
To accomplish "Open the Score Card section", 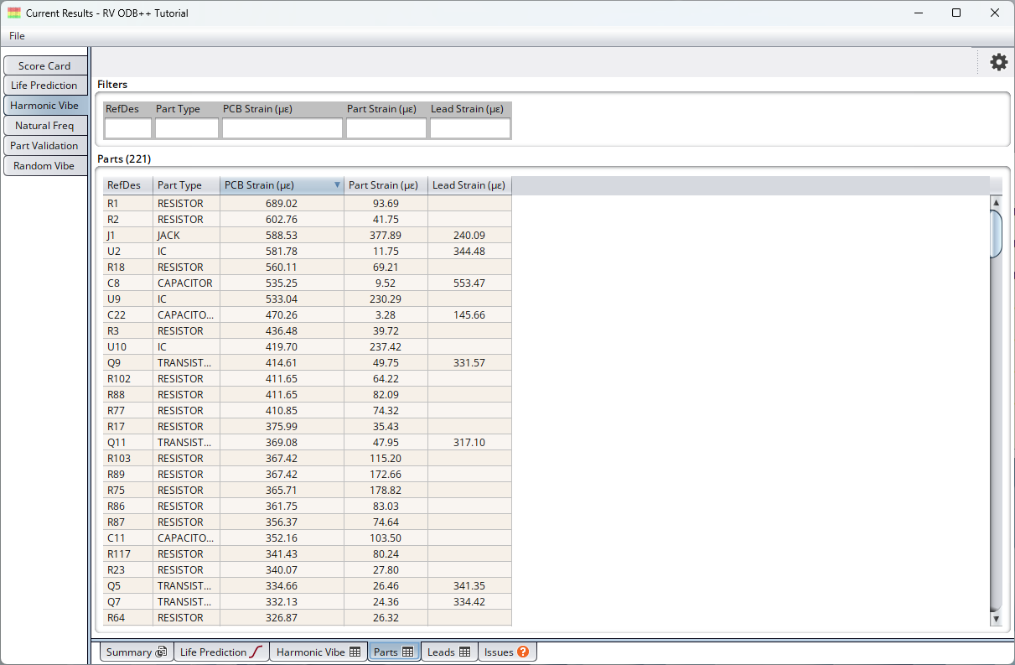I will (x=44, y=65).
